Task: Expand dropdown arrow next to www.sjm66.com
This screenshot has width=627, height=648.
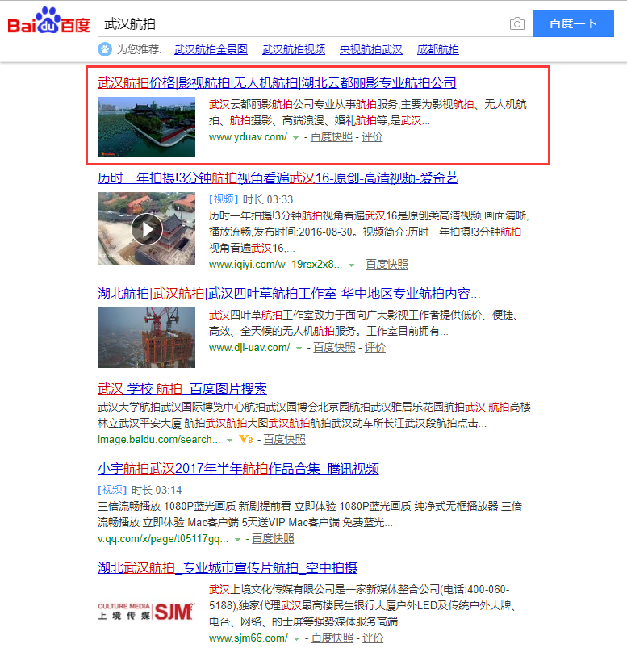Action: pyautogui.click(x=296, y=638)
